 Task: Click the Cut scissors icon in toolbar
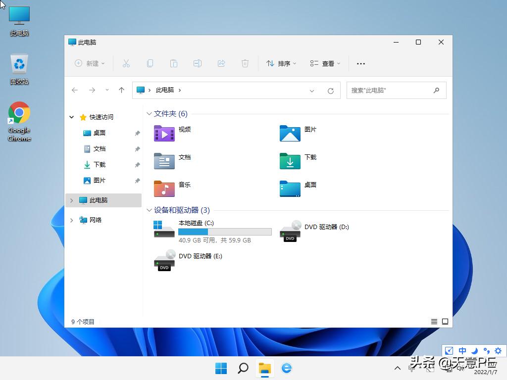click(x=126, y=63)
